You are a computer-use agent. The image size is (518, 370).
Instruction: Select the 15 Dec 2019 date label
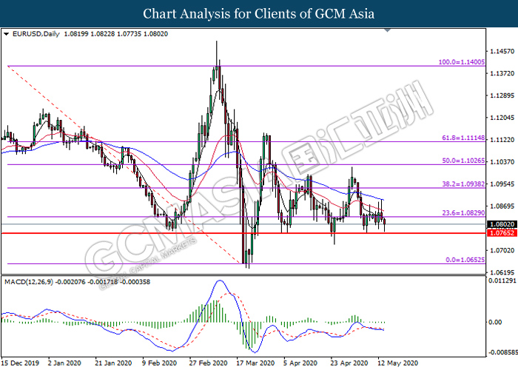point(20,363)
